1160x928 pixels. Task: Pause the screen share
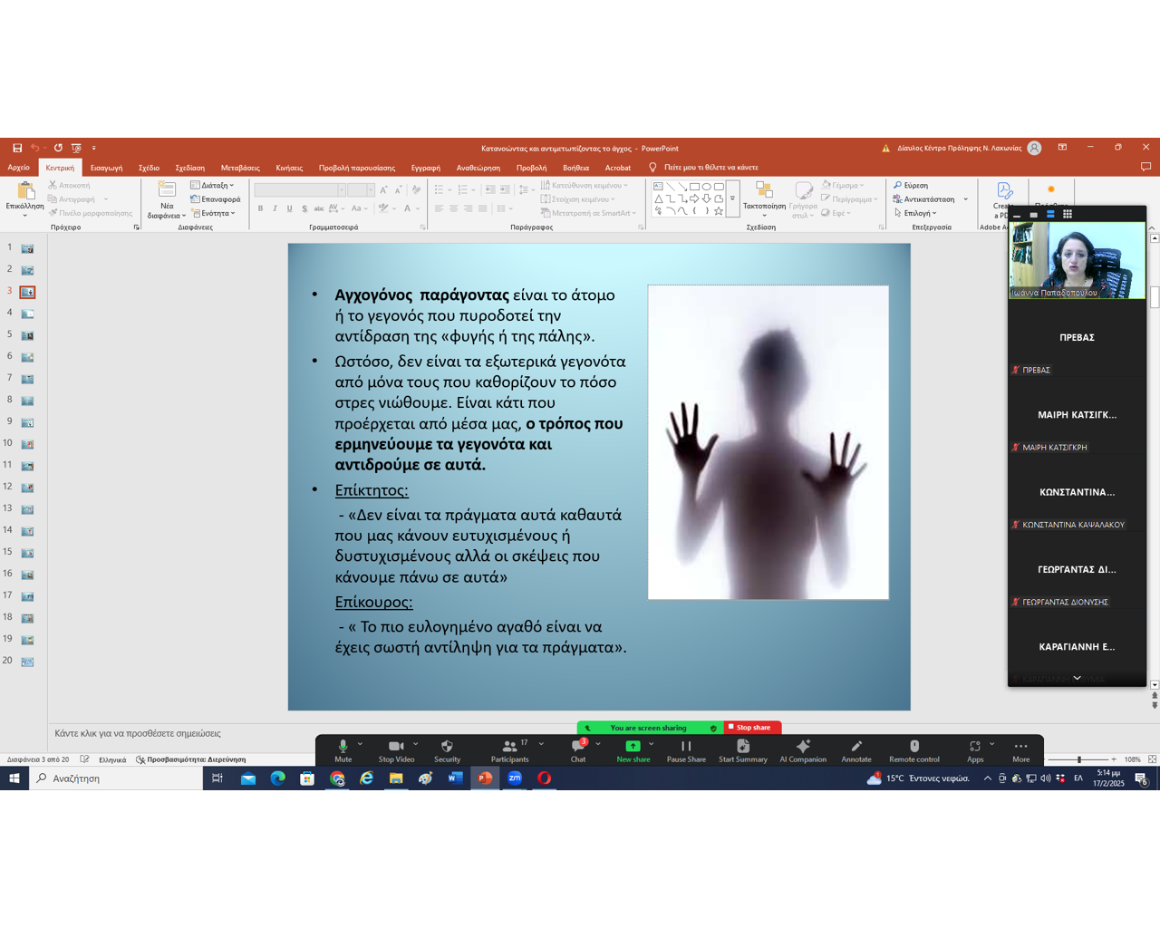coord(686,747)
